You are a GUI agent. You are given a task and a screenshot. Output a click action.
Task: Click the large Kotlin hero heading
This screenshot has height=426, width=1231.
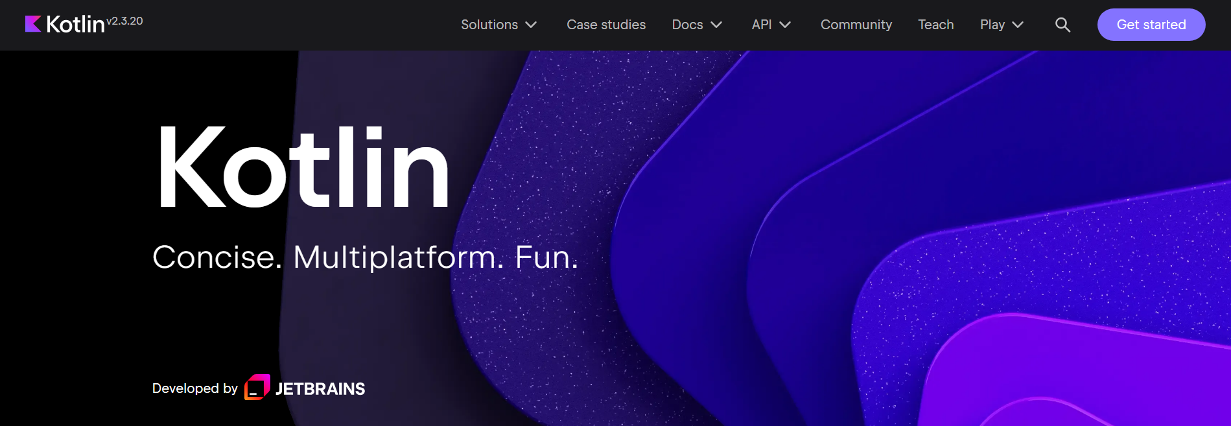click(303, 169)
